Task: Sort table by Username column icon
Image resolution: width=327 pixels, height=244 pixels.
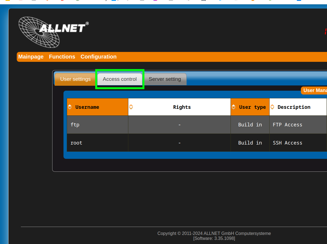Action: (70, 107)
